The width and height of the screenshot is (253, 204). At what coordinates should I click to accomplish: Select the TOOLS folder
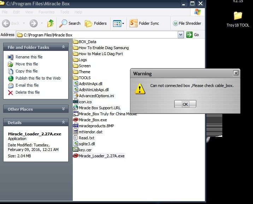[x=82, y=78]
